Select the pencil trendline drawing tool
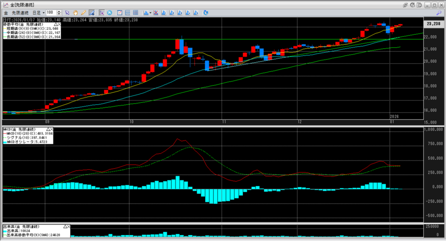The image size is (446, 241). tap(83, 13)
